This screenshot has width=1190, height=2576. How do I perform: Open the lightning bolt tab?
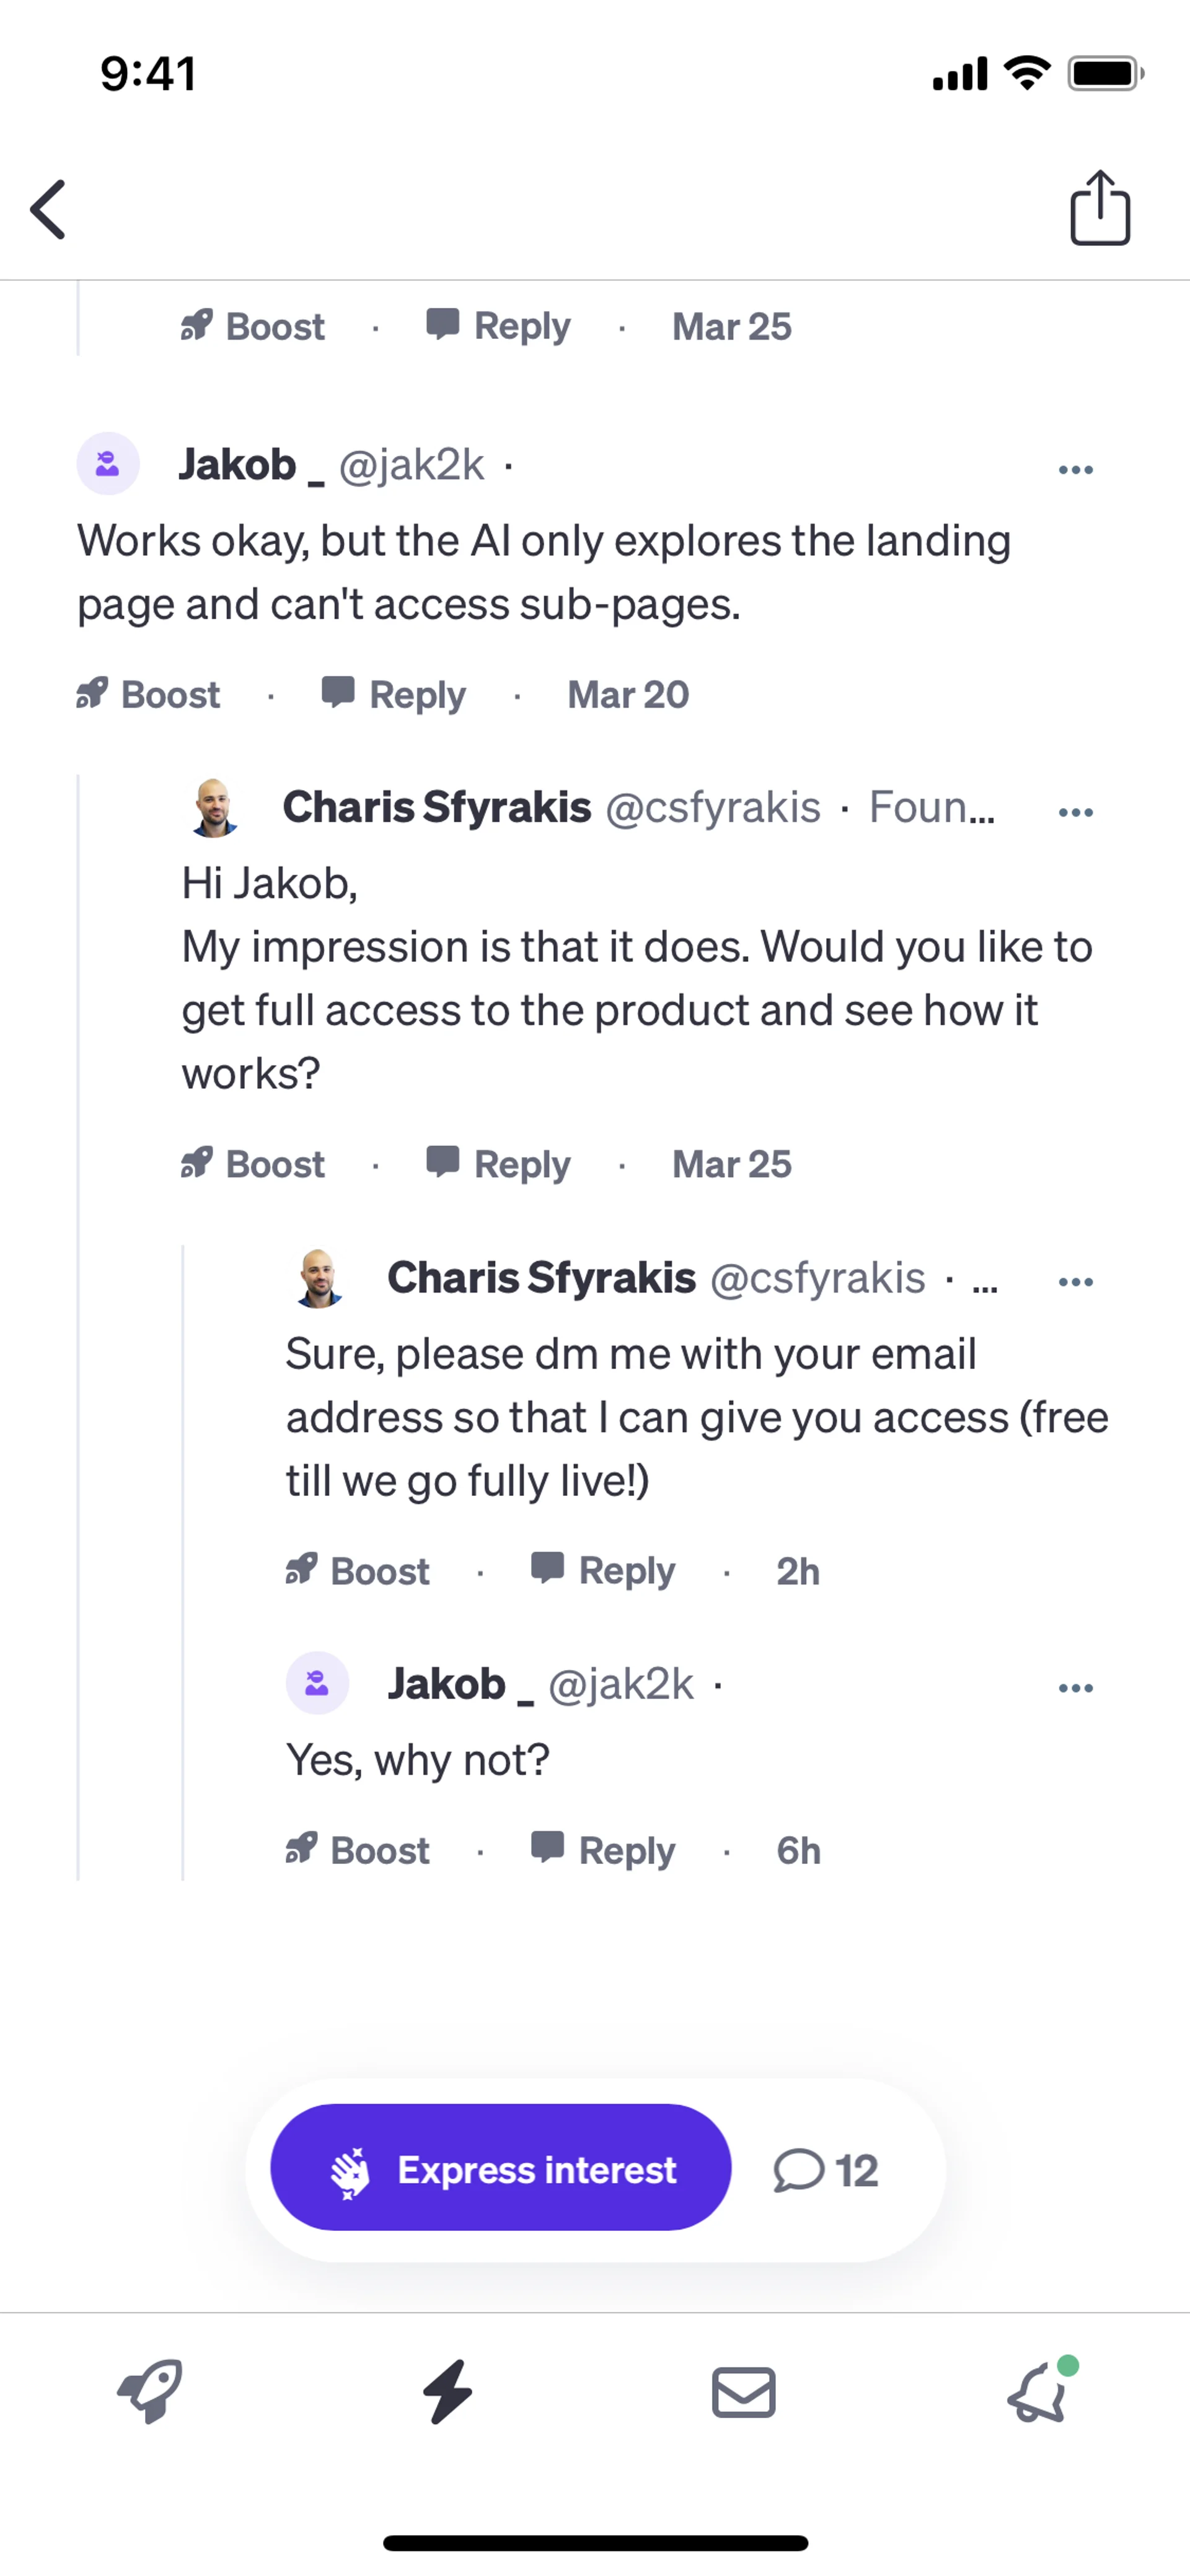coord(447,2392)
